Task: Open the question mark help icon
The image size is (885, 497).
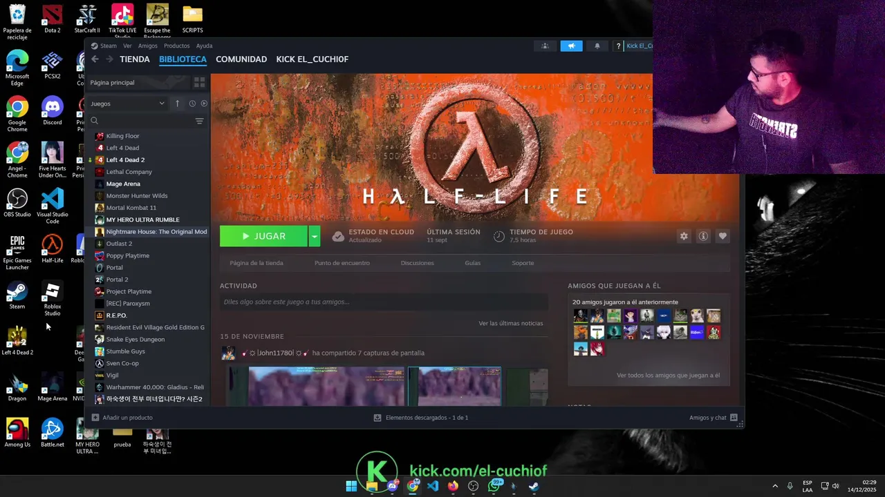Action: pos(618,46)
